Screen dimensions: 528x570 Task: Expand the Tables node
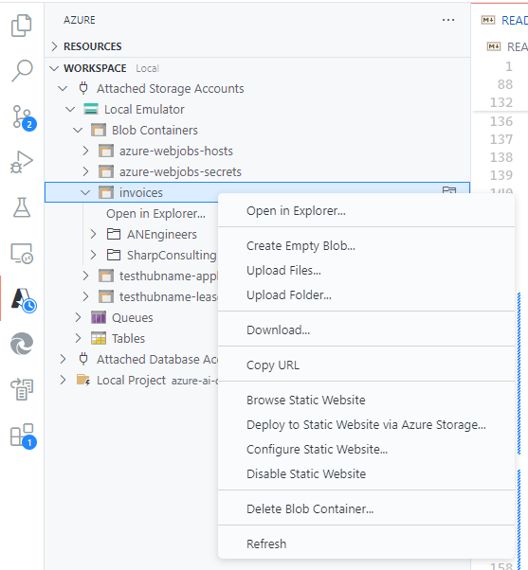(78, 338)
